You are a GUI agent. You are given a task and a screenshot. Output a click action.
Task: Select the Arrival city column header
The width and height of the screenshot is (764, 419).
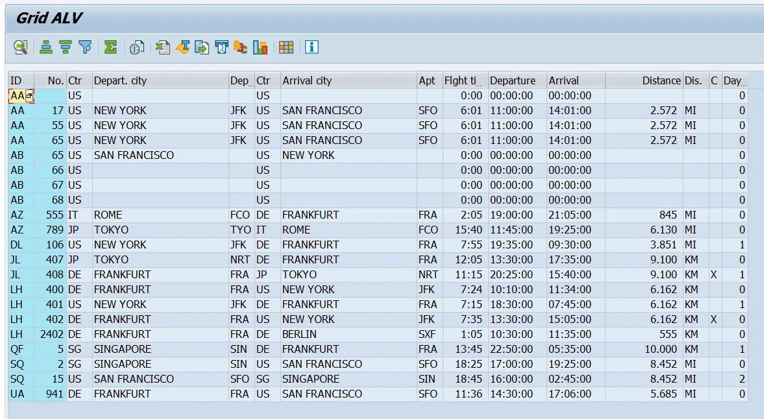point(349,81)
